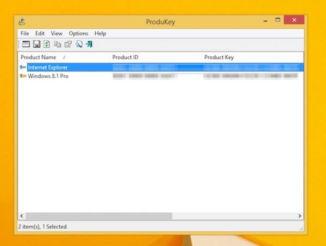
Task: Click the ProduKey icon in title bar
Action: pyautogui.click(x=22, y=22)
